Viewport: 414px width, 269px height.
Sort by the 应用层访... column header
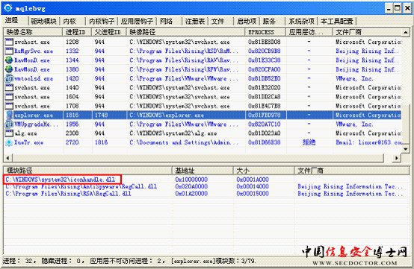309,32
